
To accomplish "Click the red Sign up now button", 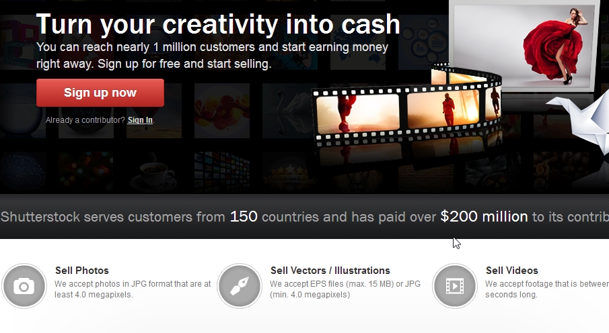I will click(x=100, y=93).
